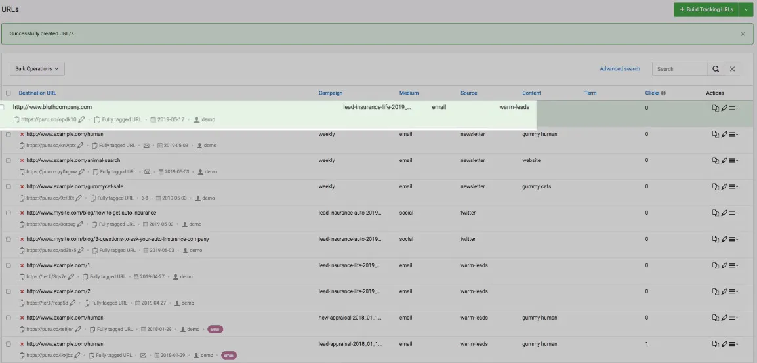Dismiss the success notification banner

[743, 33]
